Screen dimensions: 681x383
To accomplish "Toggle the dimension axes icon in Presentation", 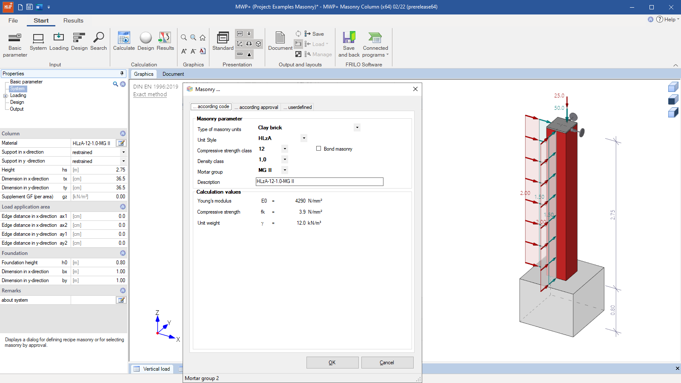I will (240, 44).
